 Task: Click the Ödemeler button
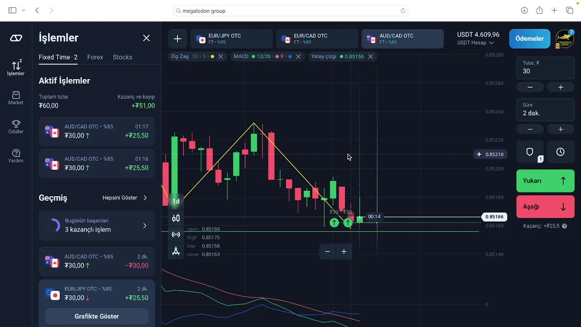pyautogui.click(x=530, y=39)
